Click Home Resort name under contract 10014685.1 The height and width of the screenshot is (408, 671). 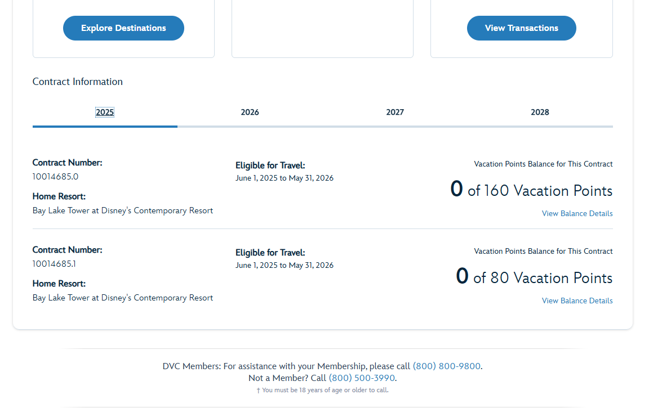click(x=123, y=298)
